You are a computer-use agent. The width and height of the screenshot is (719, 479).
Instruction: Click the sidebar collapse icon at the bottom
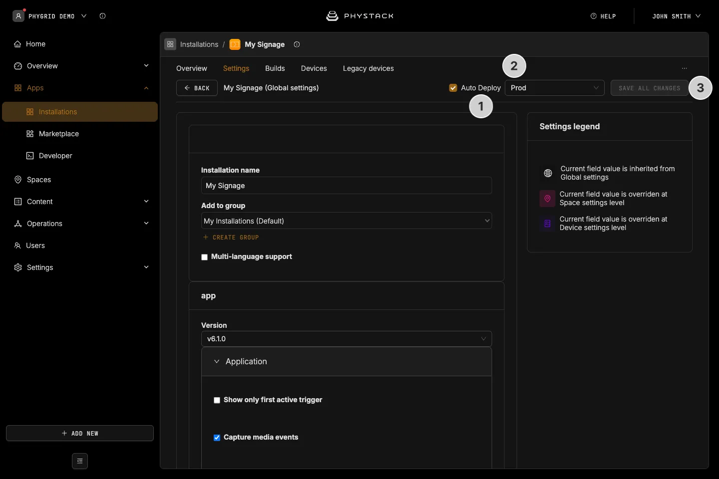point(80,461)
